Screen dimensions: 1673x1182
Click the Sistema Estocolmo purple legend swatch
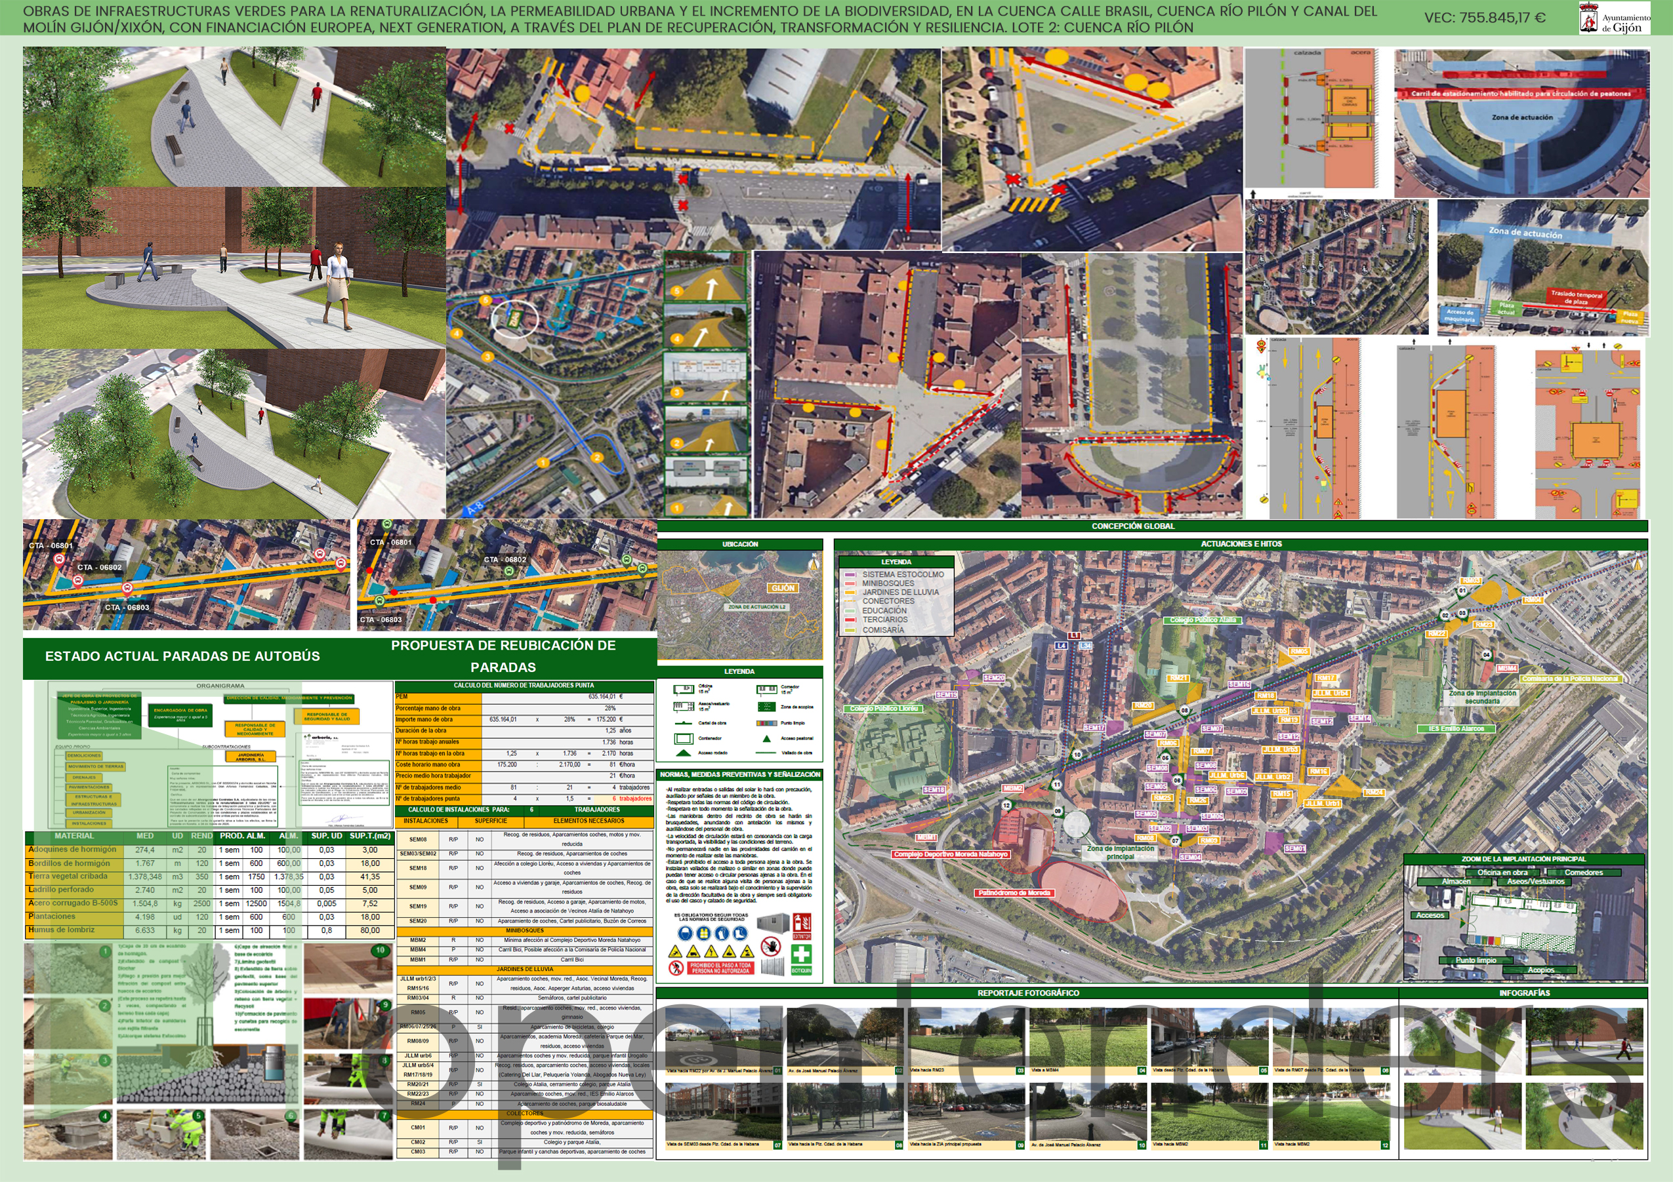(x=850, y=575)
